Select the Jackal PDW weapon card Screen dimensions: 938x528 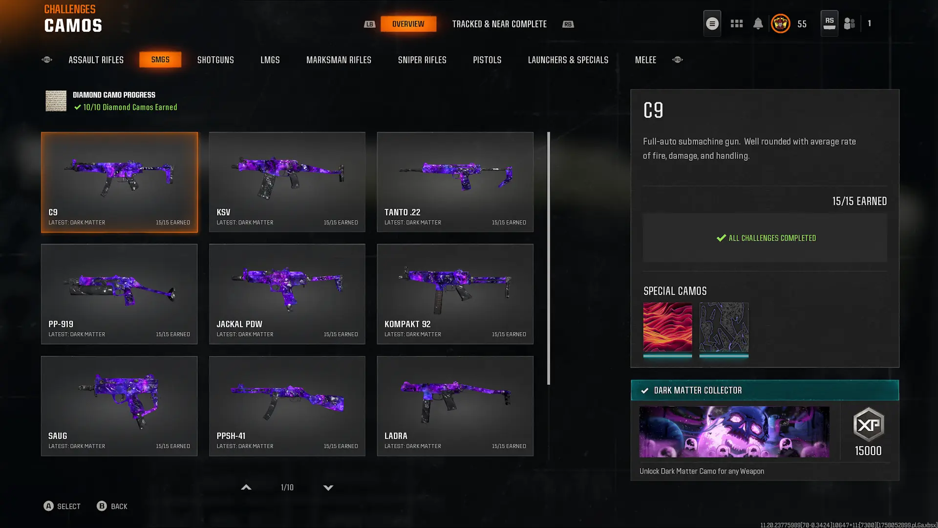point(287,294)
